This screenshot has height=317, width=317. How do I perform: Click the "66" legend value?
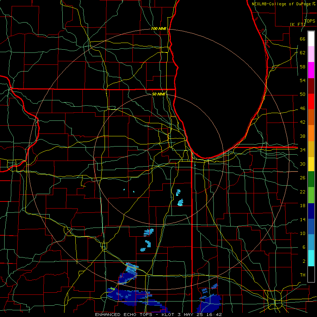(x=303, y=39)
